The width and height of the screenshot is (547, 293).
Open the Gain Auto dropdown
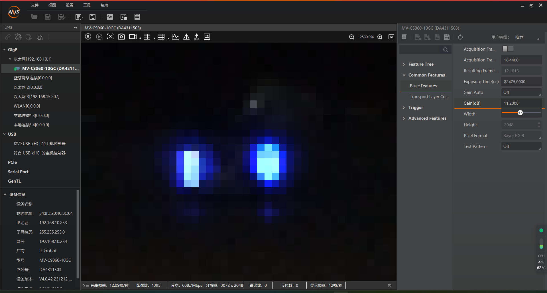[521, 92]
